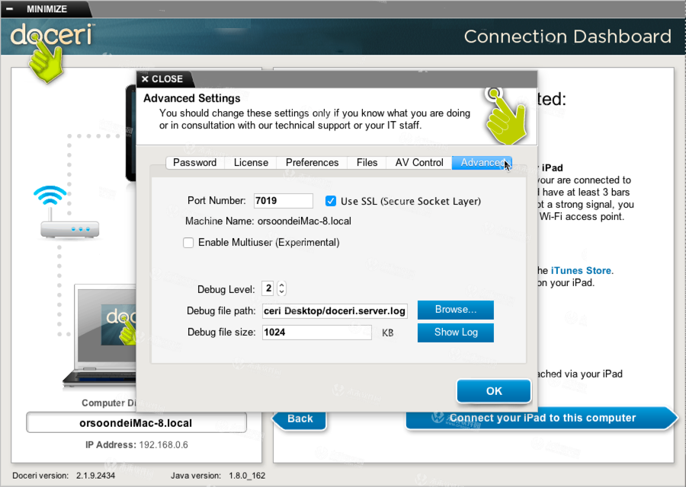Open the Preferences tab
The height and width of the screenshot is (487, 686).
[x=312, y=163]
